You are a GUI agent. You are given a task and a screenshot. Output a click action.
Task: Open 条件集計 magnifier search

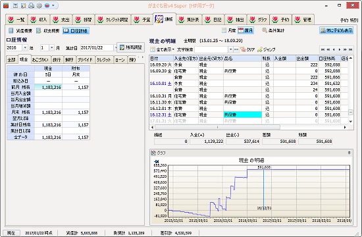[273, 30]
